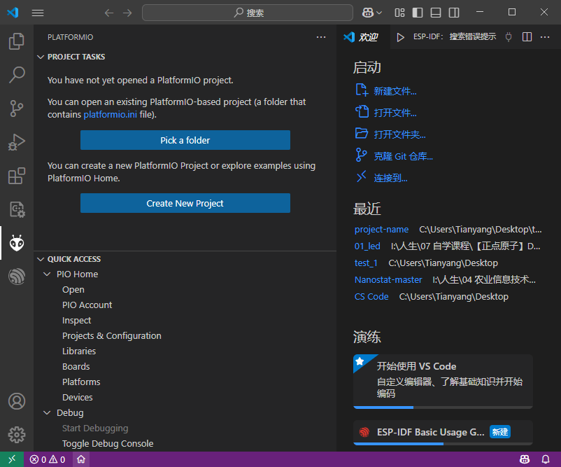Switch to the 欢迎 welcome tab
The width and height of the screenshot is (561, 467).
click(x=362, y=37)
